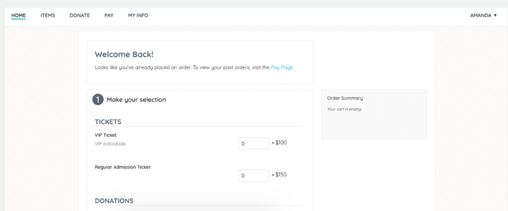Open the ITEMS menu item

[x=47, y=15]
